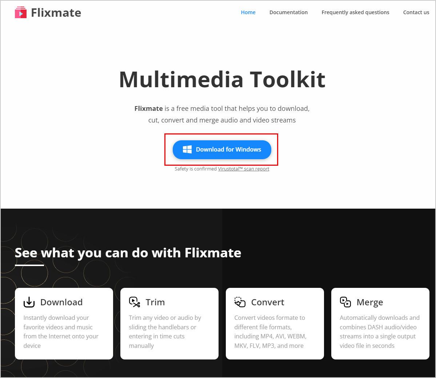Select the Merge card heading
Viewport: 436px width, 378px height.
click(370, 302)
